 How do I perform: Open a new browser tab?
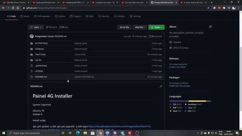tap(212, 3)
